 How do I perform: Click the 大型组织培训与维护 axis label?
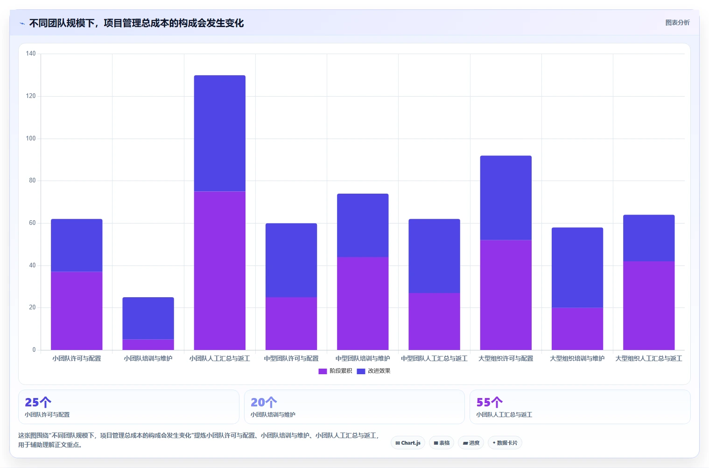(x=577, y=358)
